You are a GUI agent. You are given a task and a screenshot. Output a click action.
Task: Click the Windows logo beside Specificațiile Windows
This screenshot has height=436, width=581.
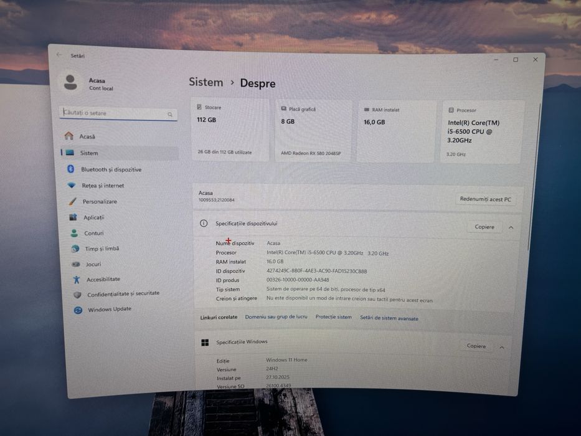(x=205, y=342)
